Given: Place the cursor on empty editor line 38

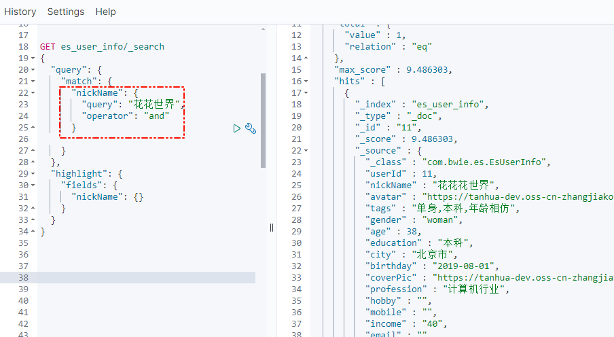Looking at the screenshot, I should click(128, 277).
